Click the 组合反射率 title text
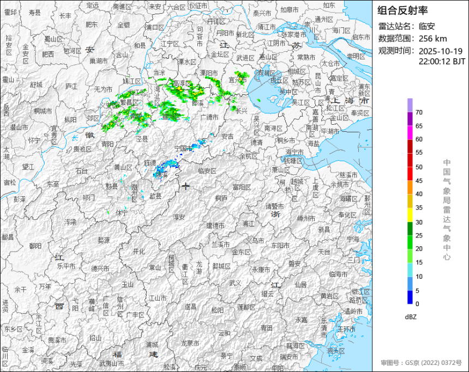 click(402, 10)
